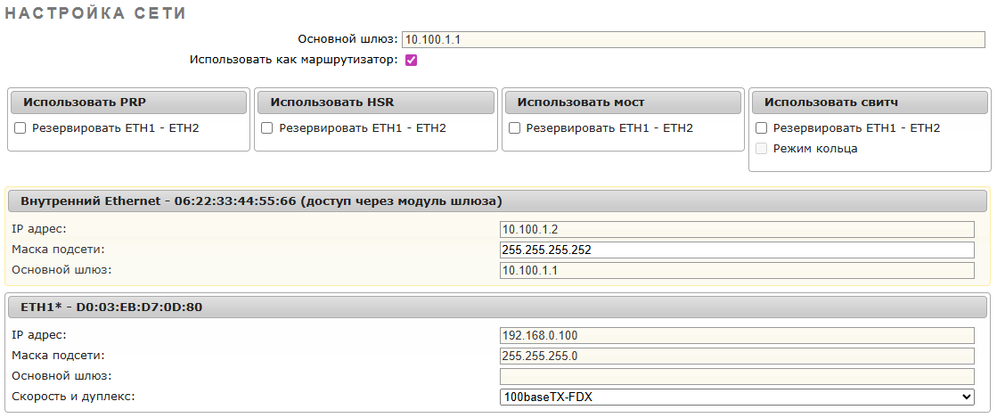Click the internal Ethernet gateway field
The width and height of the screenshot is (997, 418).
[737, 270]
